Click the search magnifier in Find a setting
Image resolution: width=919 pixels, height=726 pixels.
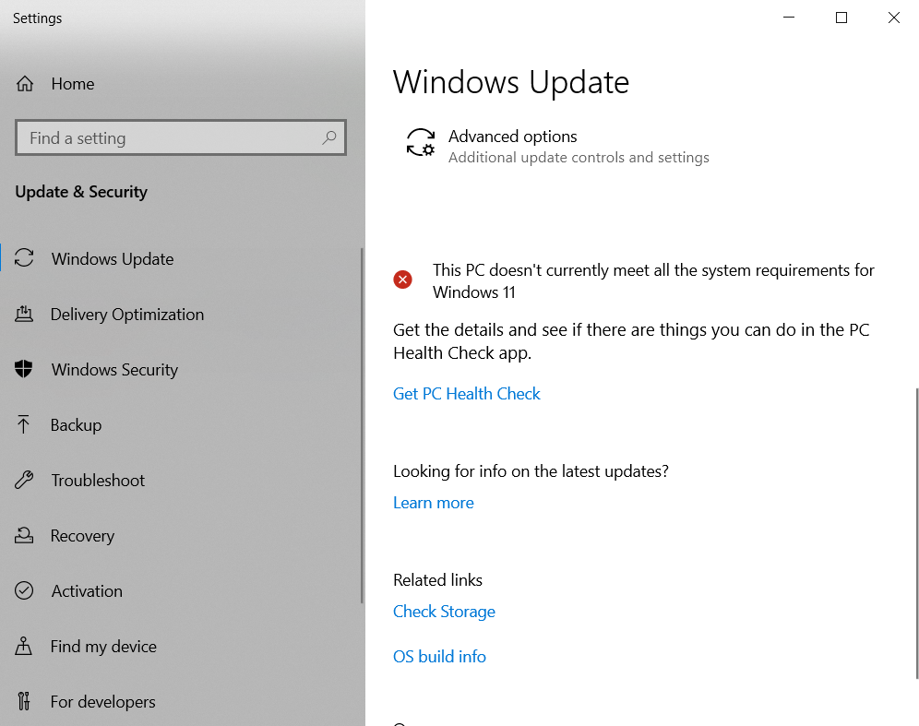pos(329,137)
